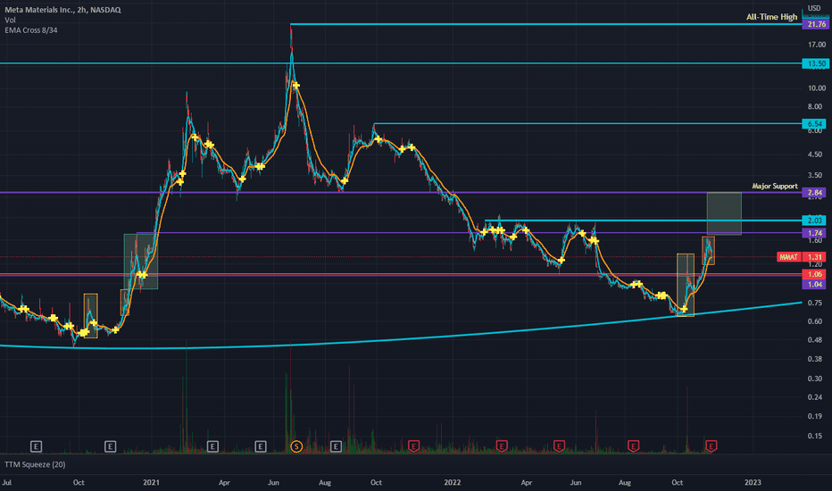Click the 0.15 price scale tick

tap(817, 436)
